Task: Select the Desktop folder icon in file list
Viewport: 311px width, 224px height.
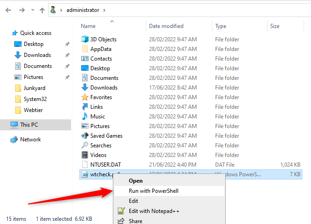Action: 85,68
